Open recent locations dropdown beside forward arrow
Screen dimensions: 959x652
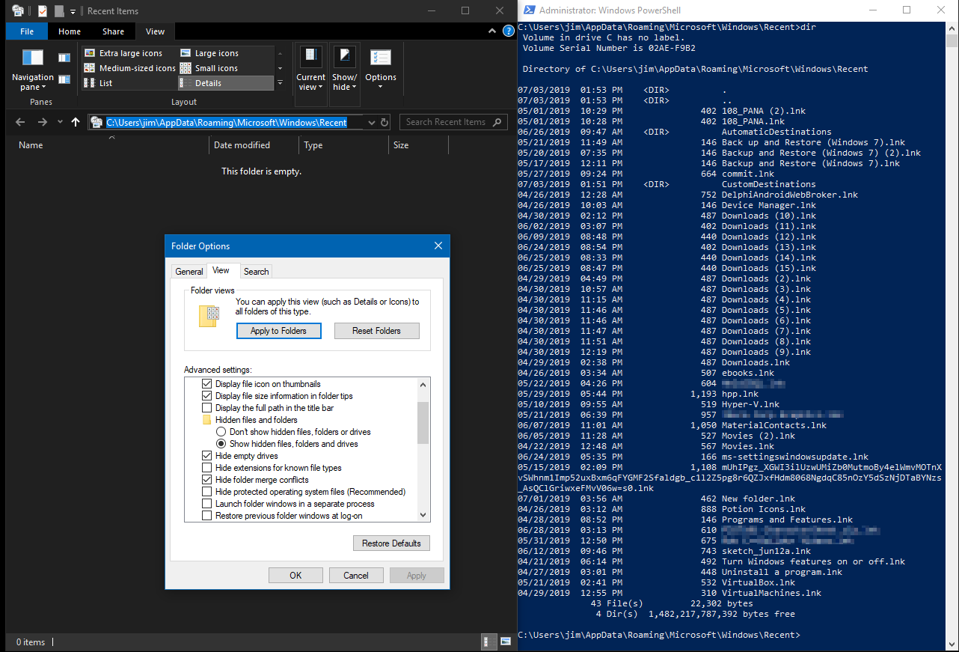59,122
